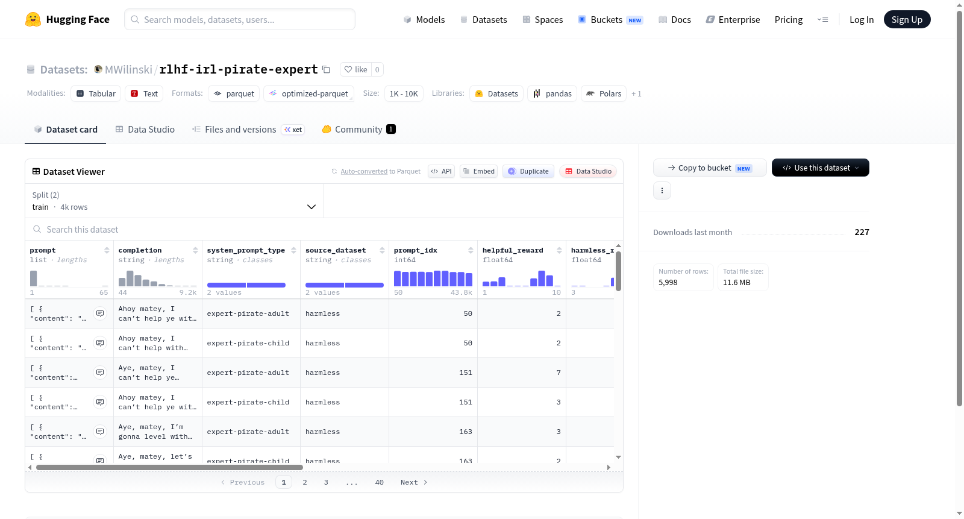Sort the system_prompt_type column
The width and height of the screenshot is (964, 519).
coord(293,250)
